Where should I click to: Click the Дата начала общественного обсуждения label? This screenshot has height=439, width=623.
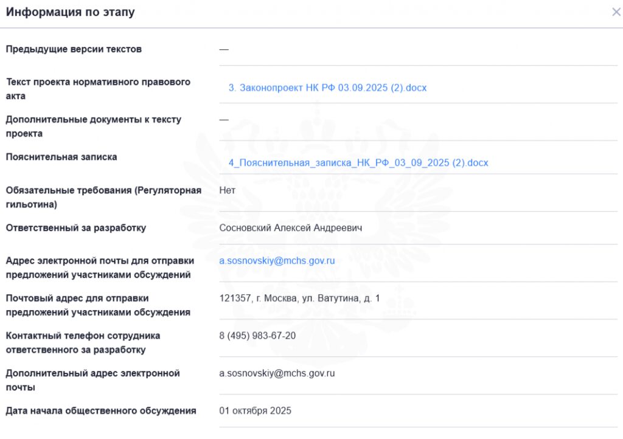101,411
